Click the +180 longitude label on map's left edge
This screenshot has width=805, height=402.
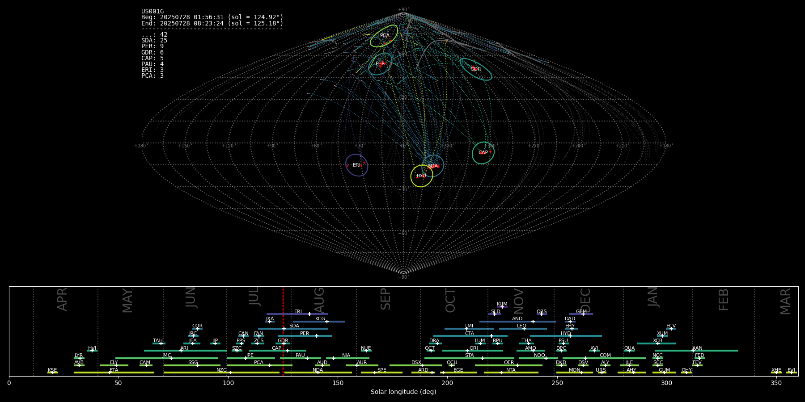pos(140,146)
